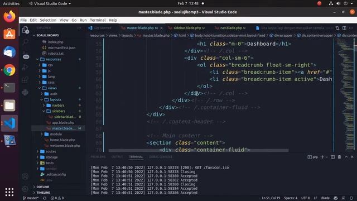Click UTF-8 encoding in status bar

point(305,198)
